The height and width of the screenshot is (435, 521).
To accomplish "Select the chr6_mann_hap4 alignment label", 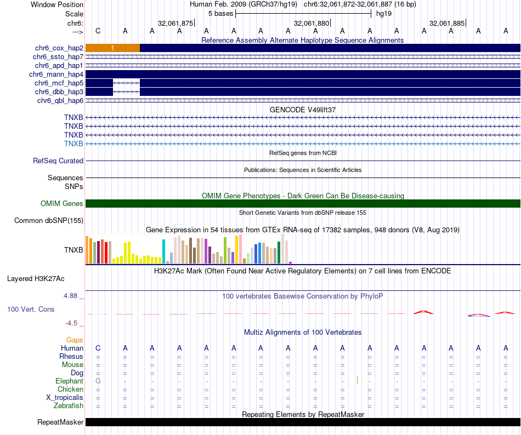I will 56,75.
